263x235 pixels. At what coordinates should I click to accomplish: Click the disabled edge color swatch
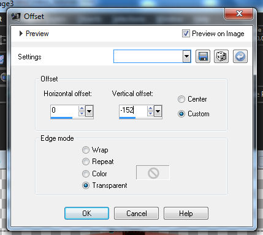pos(153,173)
